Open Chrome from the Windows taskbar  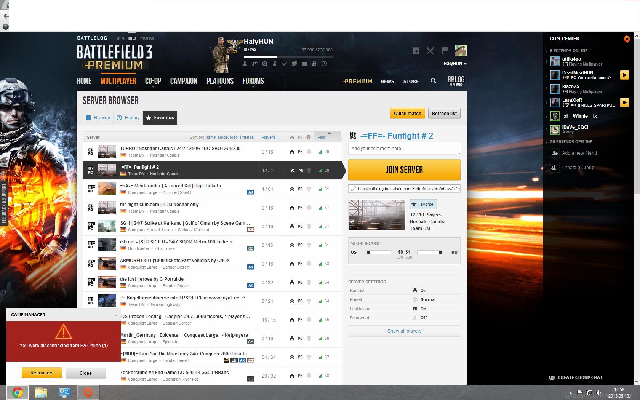pos(17,392)
